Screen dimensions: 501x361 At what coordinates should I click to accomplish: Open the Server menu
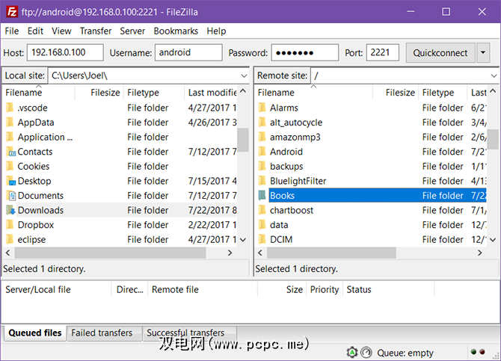point(132,31)
